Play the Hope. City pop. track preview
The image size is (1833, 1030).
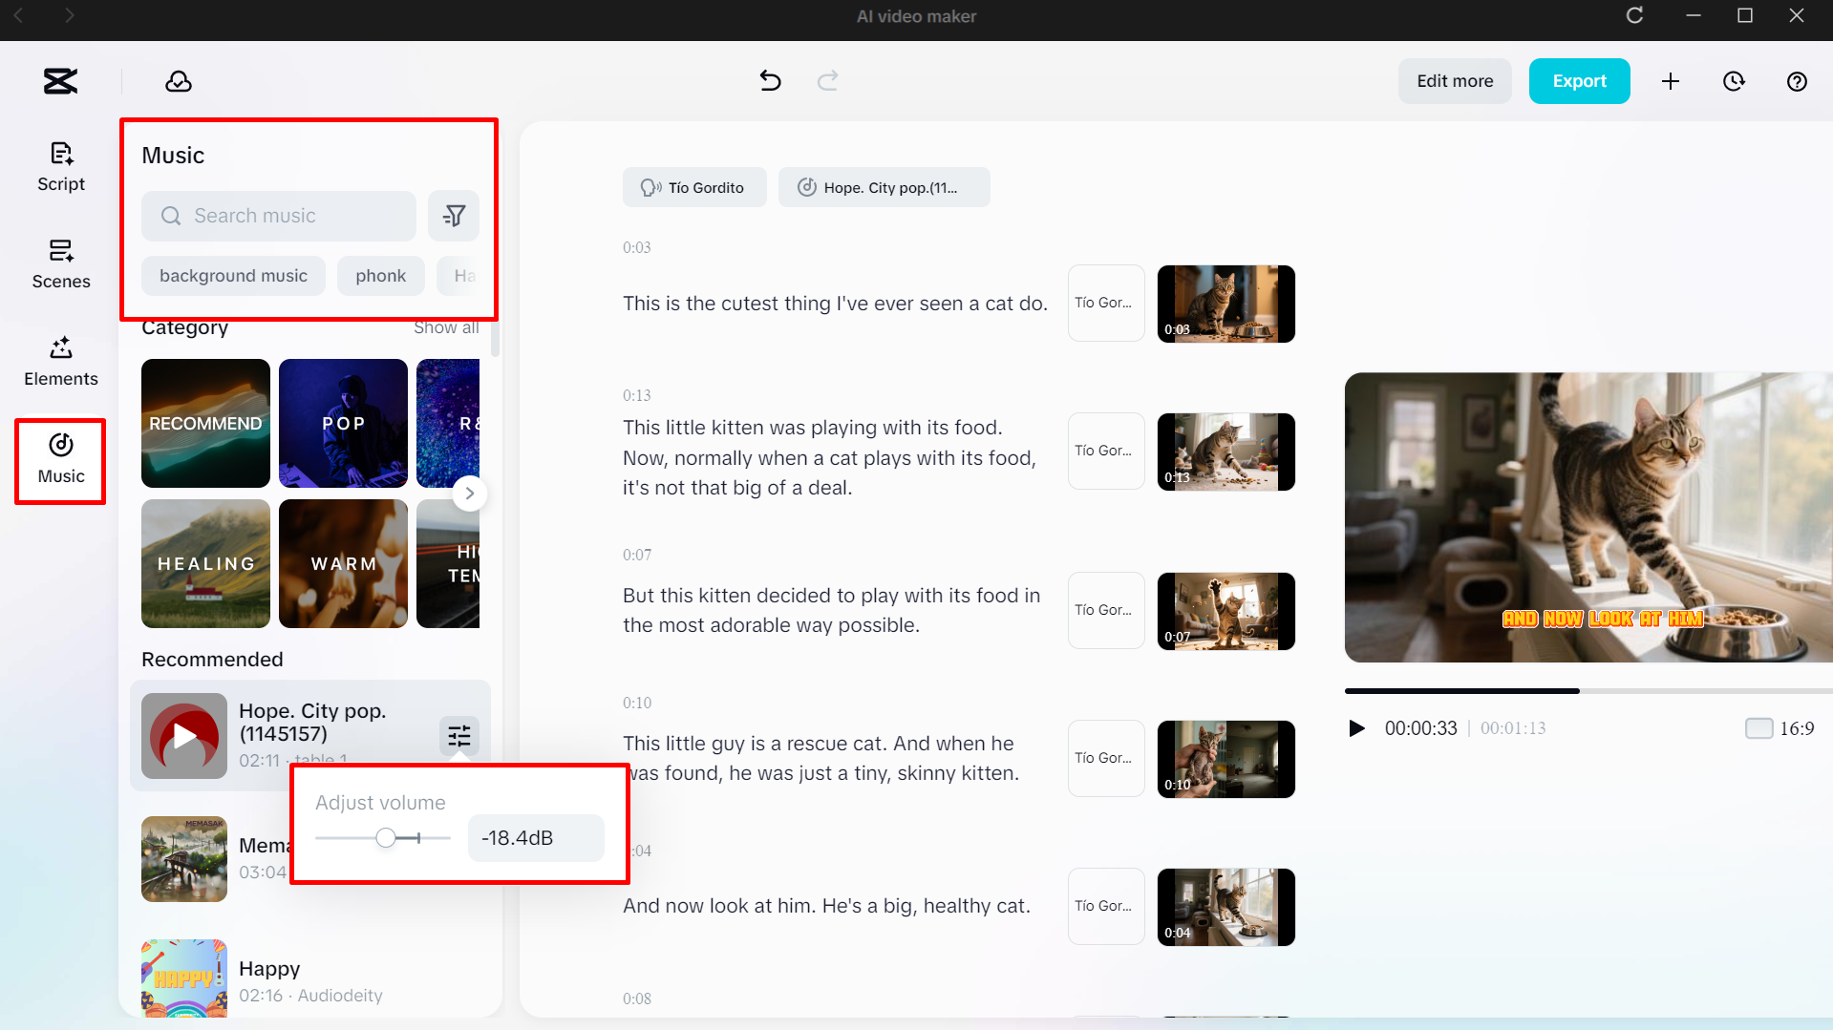point(184,736)
